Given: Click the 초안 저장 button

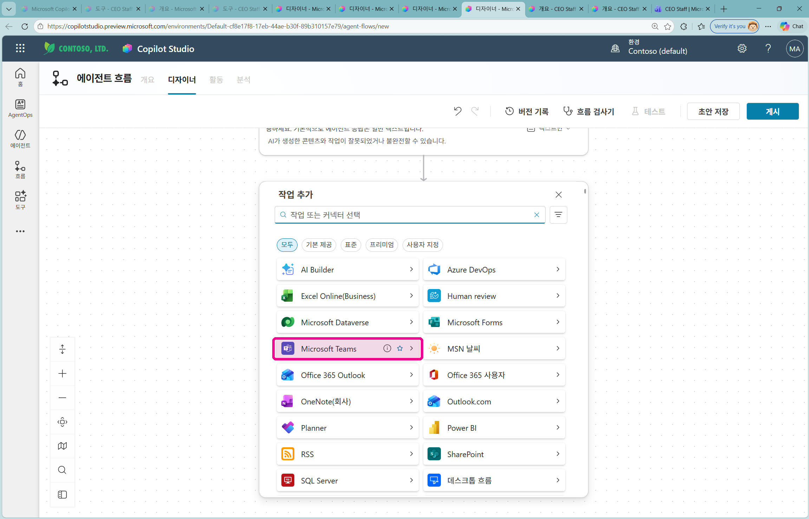Looking at the screenshot, I should pyautogui.click(x=713, y=111).
